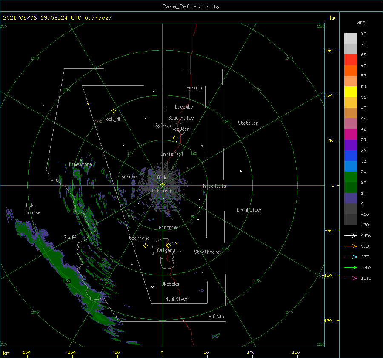This screenshot has height=358, width=383.
Task: Select the yellow diamond marker near Cochrane
Action: [x=146, y=246]
